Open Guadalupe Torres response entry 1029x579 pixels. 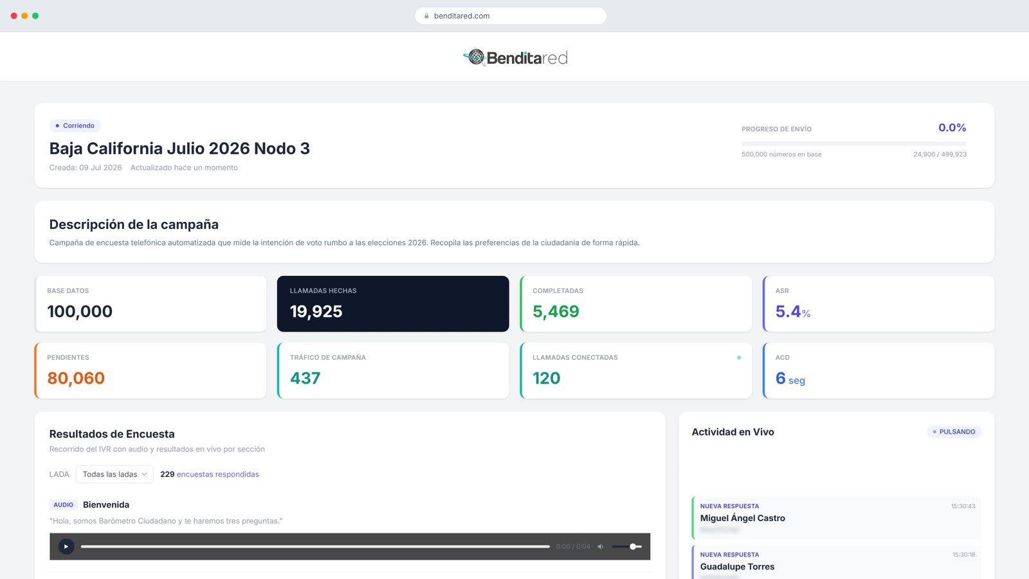click(x=837, y=562)
